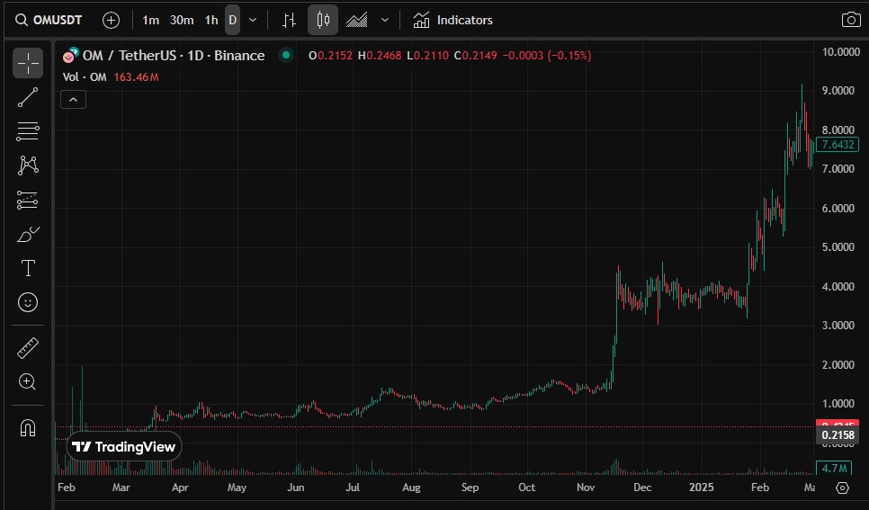Select the ruler measure tool
This screenshot has height=510, width=869.
pos(28,347)
